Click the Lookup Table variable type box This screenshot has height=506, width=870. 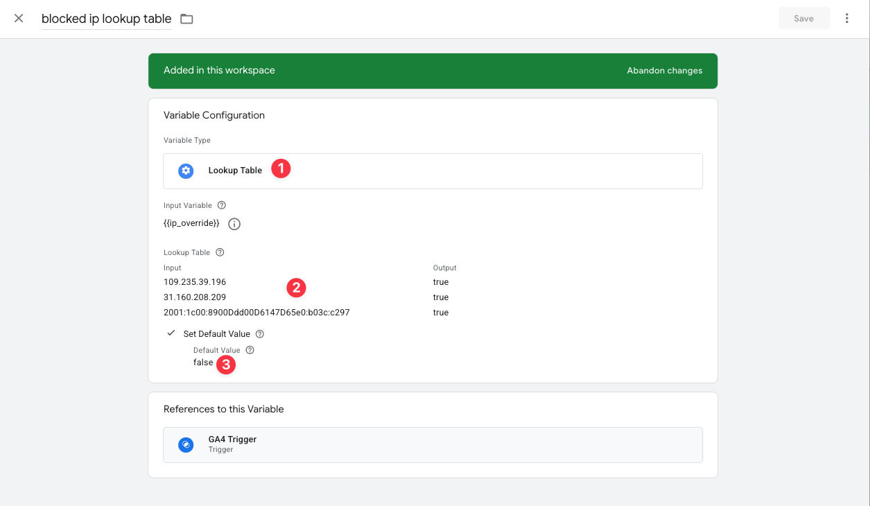point(433,171)
